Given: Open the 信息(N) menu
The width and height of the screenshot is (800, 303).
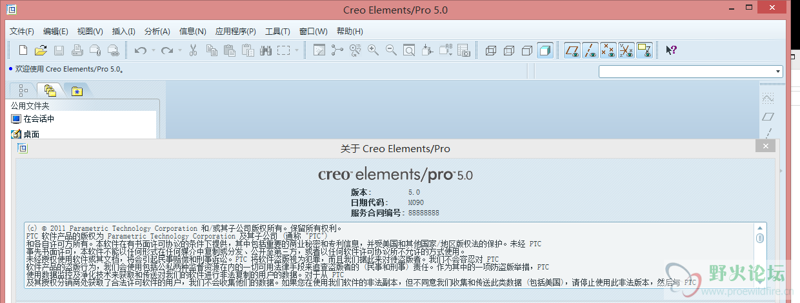Looking at the screenshot, I should 192,31.
